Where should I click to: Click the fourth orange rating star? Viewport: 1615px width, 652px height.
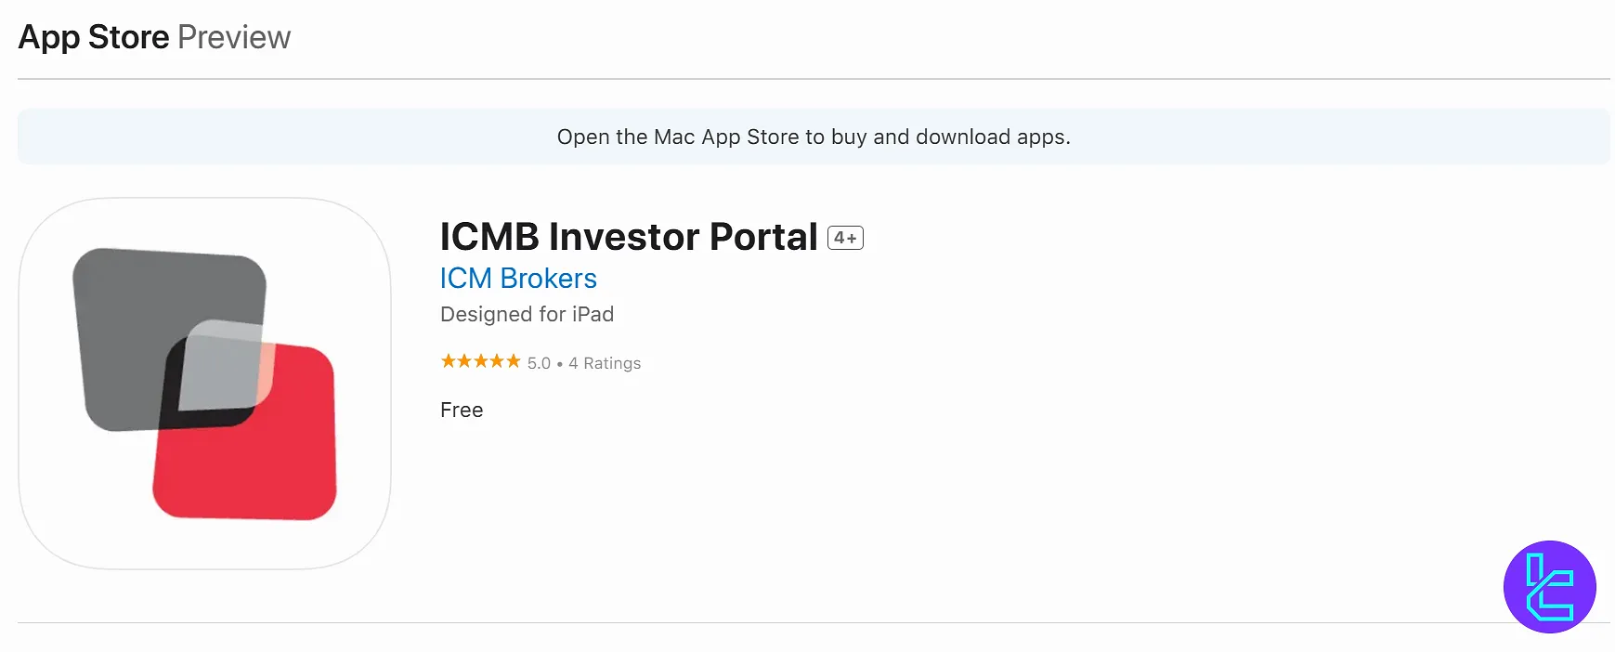497,361
